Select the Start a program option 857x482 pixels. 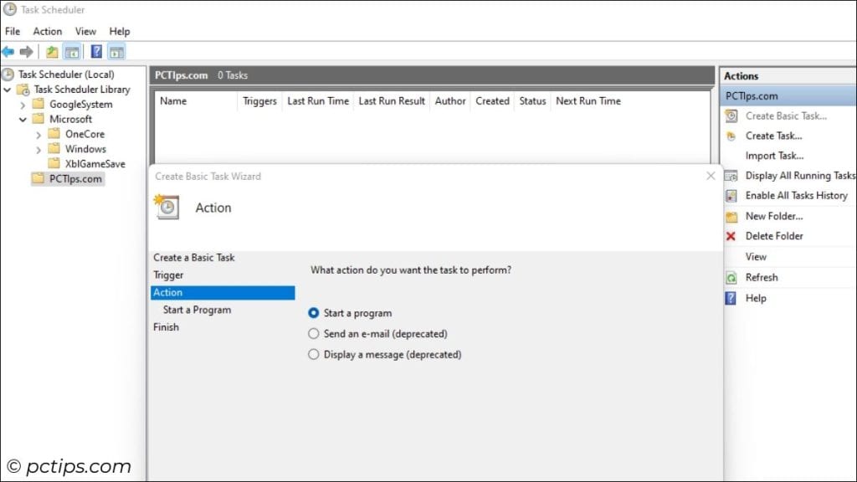coord(313,314)
